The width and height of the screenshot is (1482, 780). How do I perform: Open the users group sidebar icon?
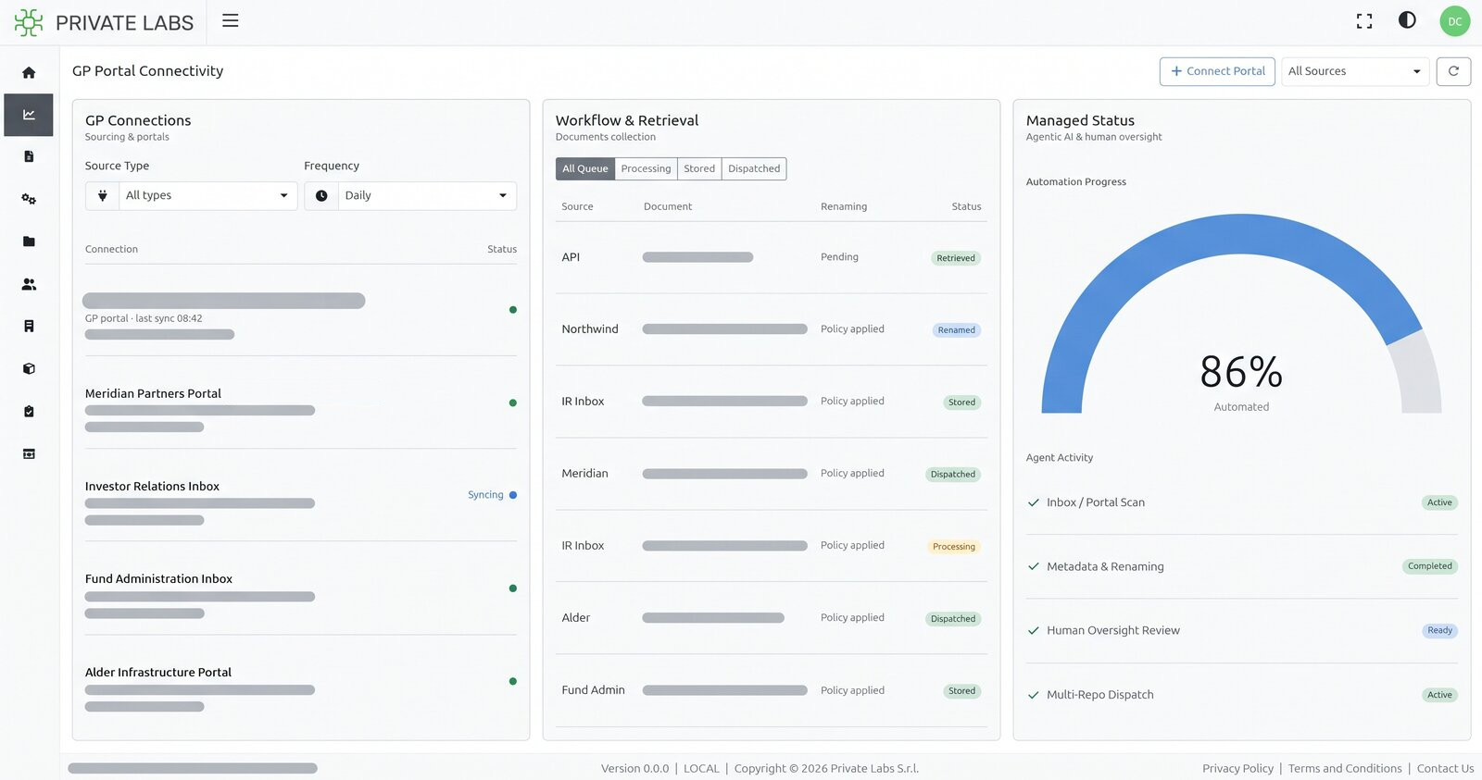point(29,284)
